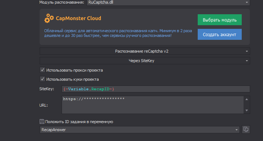
Task: Open the RuCaptcha.dll module dropdown
Action: pos(168,3)
